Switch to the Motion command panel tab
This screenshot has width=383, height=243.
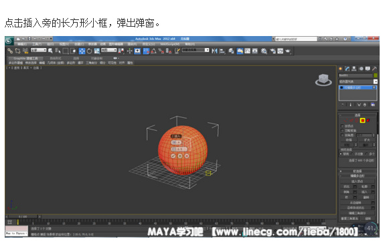coord(361,69)
